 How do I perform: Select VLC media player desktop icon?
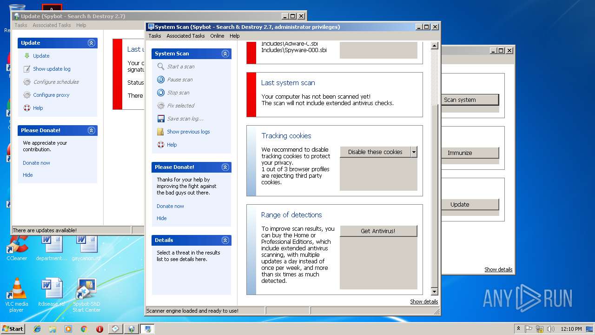coord(17,295)
